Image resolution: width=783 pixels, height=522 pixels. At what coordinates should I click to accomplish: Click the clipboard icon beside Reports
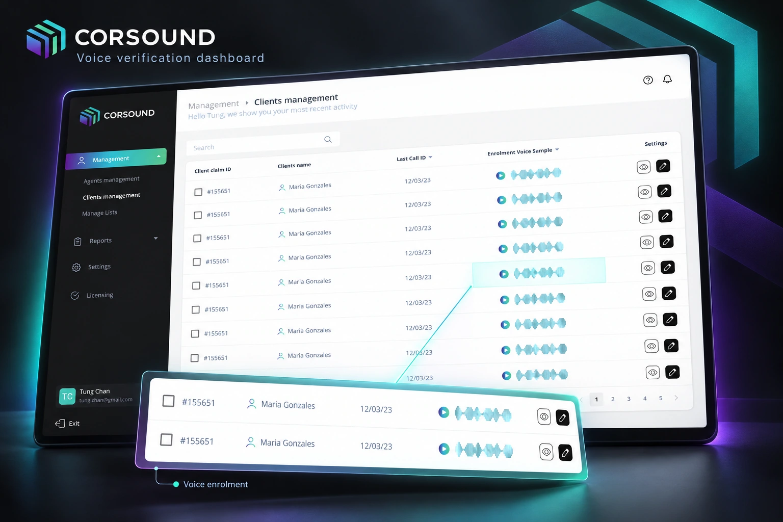pos(77,242)
